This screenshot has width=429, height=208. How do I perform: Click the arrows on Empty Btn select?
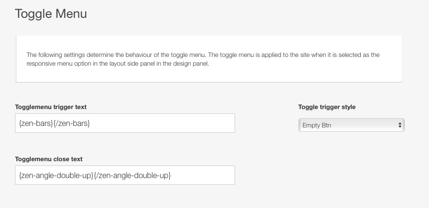point(400,125)
